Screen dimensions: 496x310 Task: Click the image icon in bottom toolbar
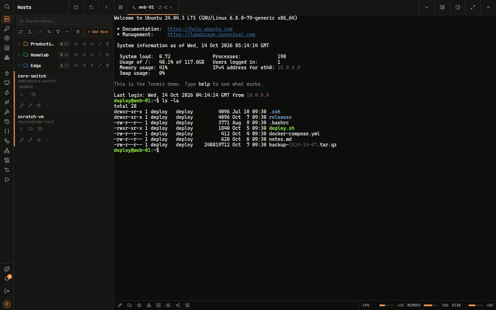[x=187, y=305]
